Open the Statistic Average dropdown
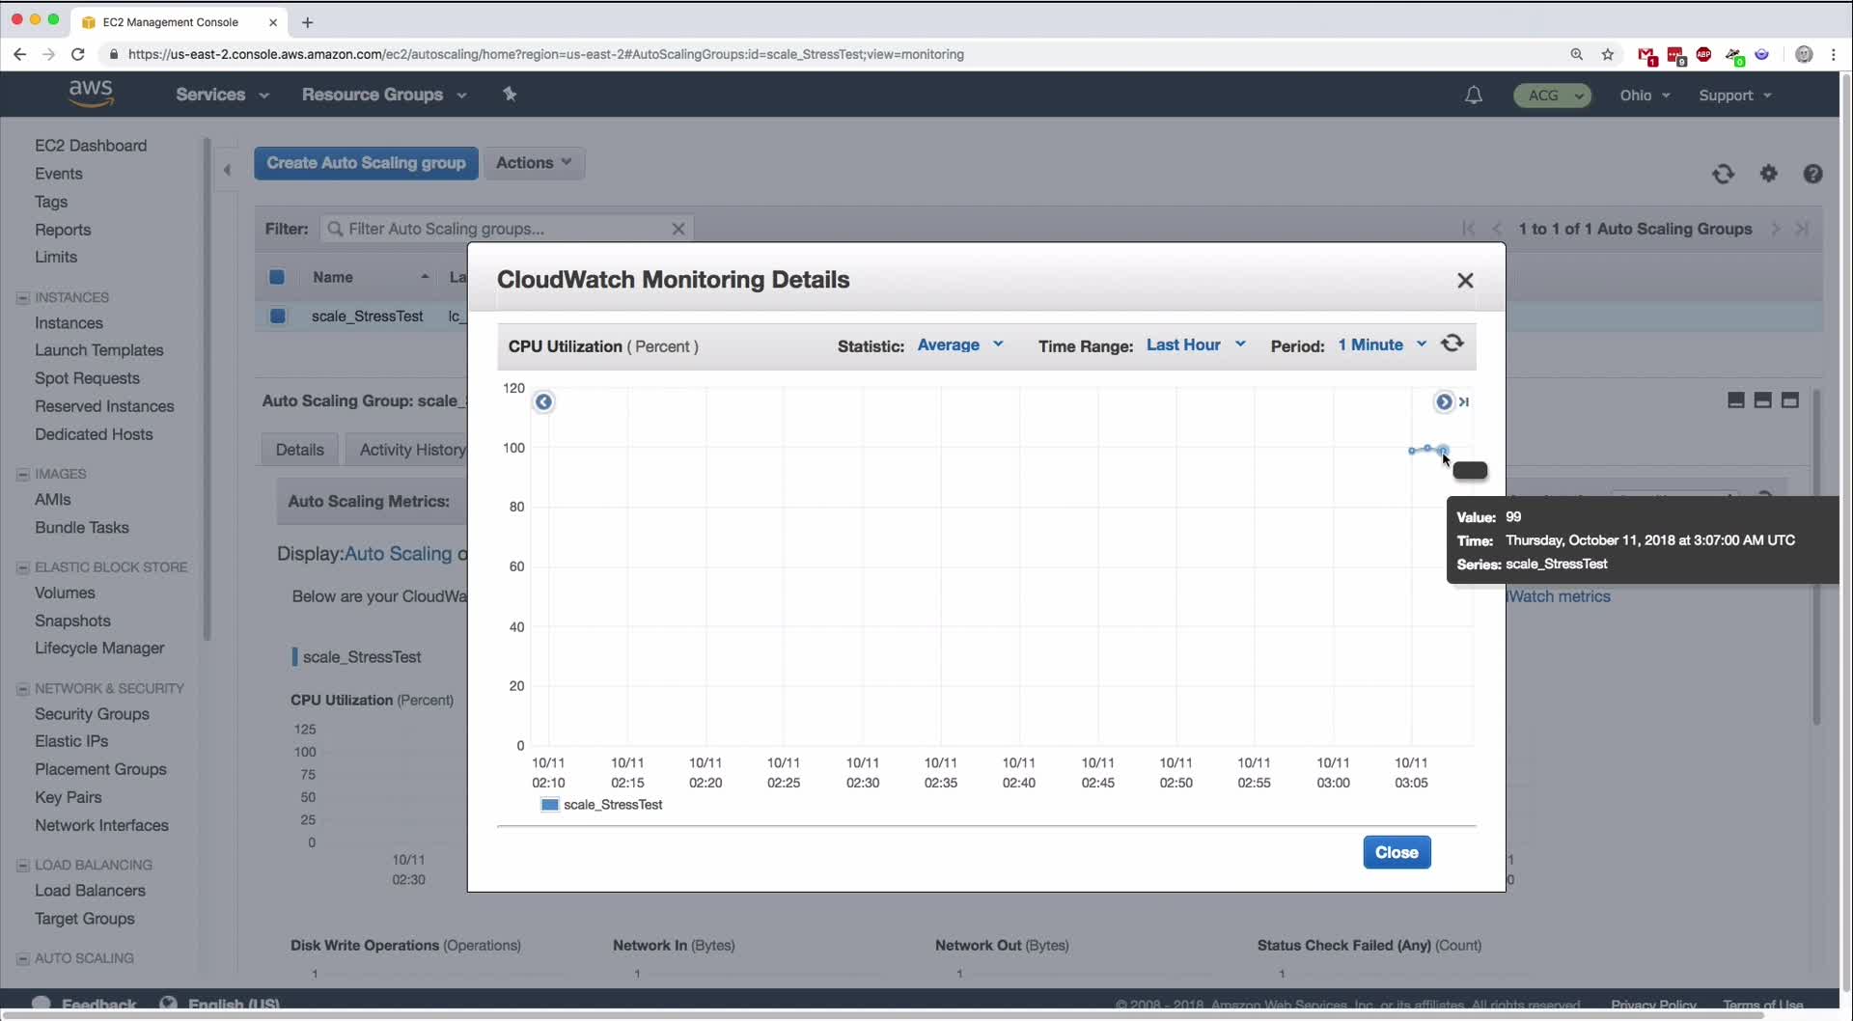This screenshot has height=1021, width=1853. click(960, 345)
